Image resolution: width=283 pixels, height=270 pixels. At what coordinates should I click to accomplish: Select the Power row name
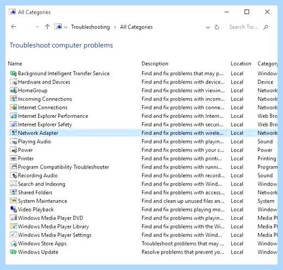26,150
